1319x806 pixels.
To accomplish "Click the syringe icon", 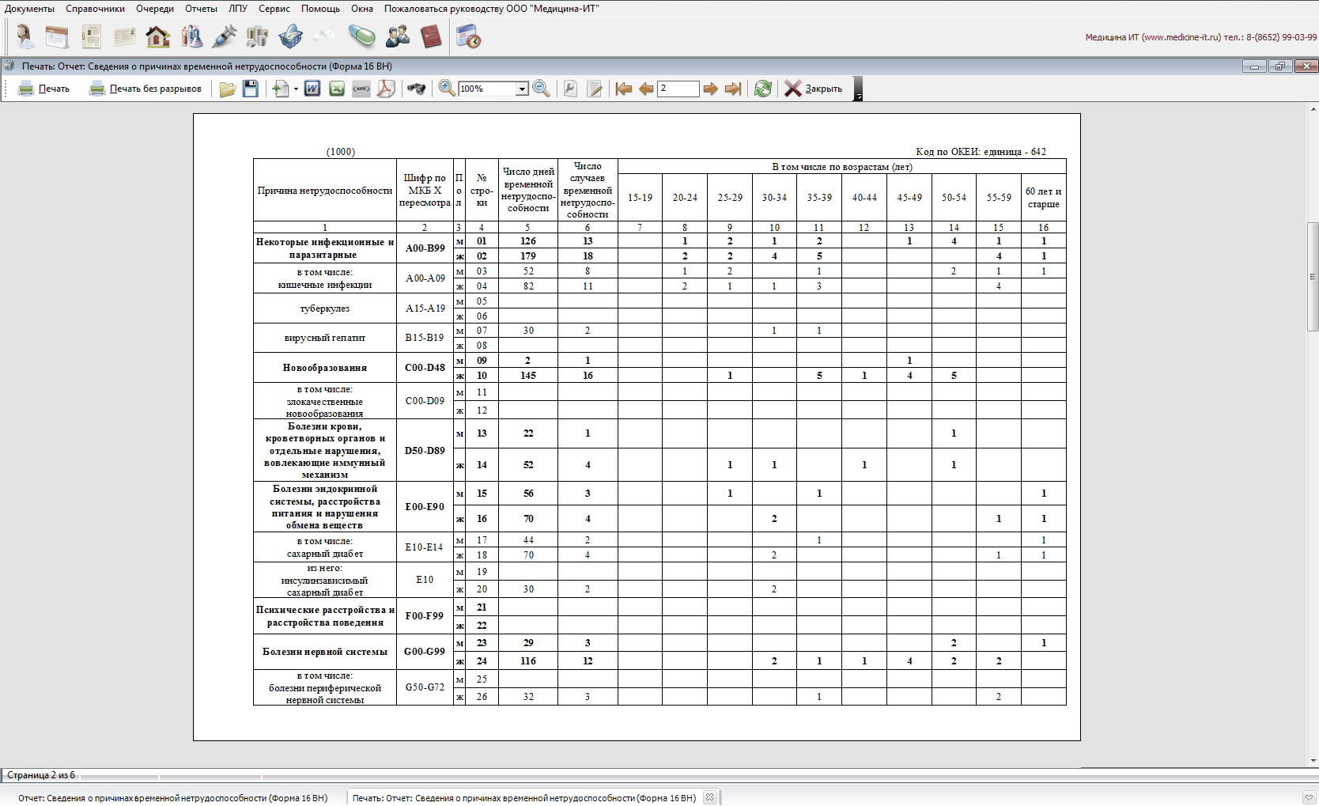I will pos(225,36).
